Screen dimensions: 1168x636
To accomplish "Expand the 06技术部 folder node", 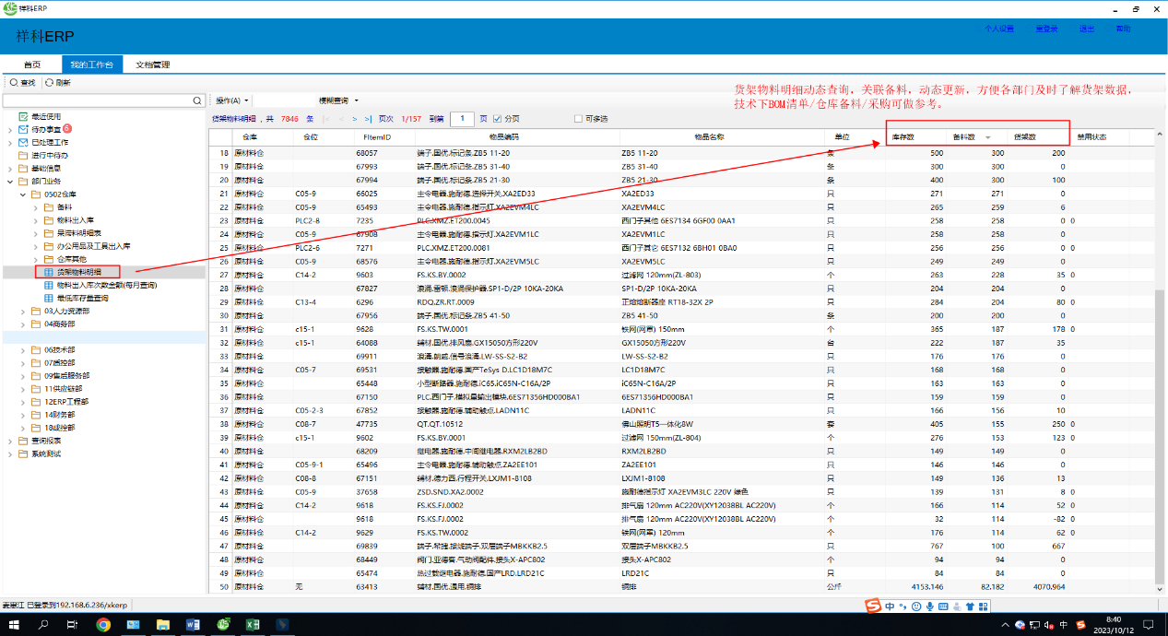I will click(x=22, y=350).
